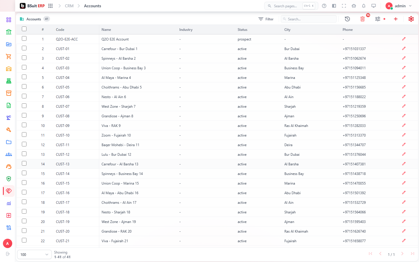Screen dimensions: 419x262
Task: Check the box for CUST-16 row
Action: pos(24,192)
